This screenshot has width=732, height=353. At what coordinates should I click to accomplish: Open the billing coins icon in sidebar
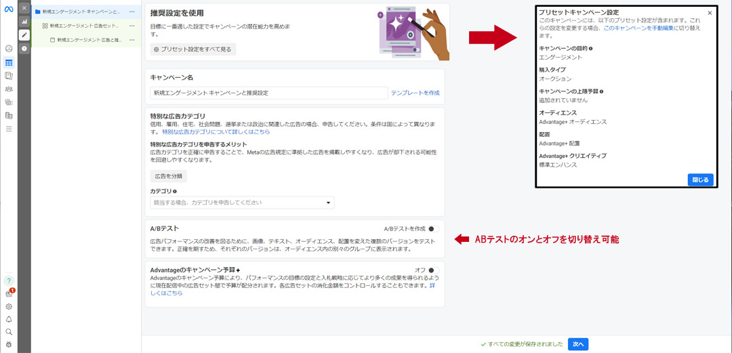coord(8,102)
